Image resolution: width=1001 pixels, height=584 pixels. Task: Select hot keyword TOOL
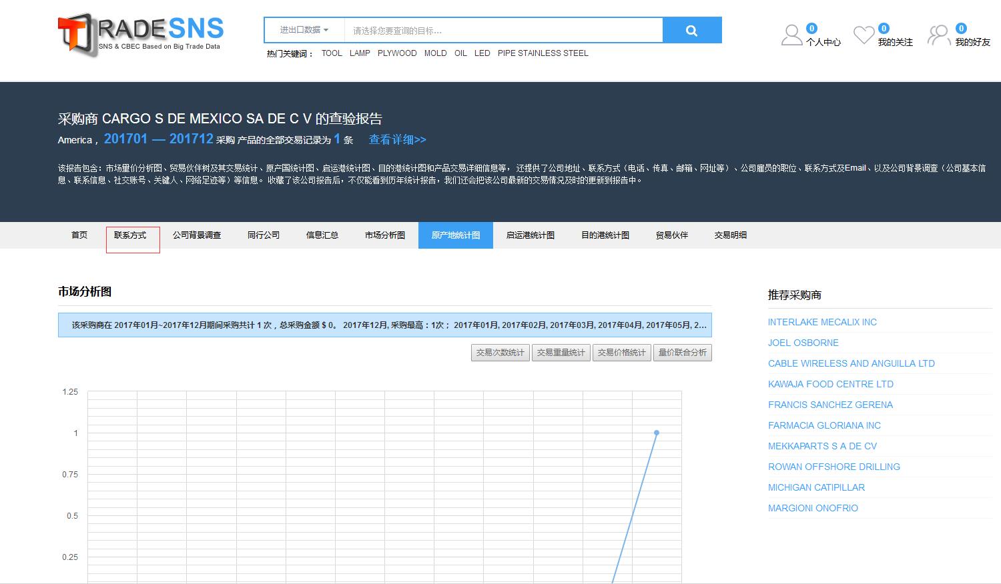tap(332, 53)
